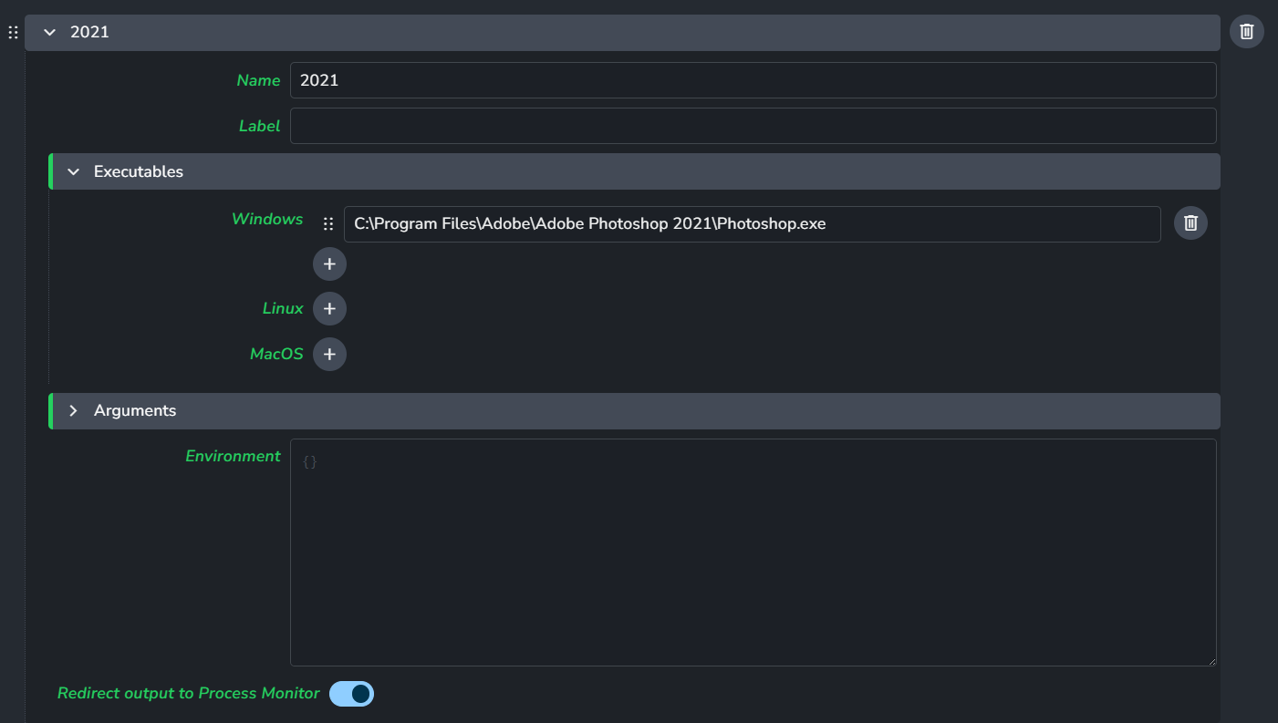Click the 'Redirect output to Process Monitor' label
The height and width of the screenshot is (723, 1278).
188,694
